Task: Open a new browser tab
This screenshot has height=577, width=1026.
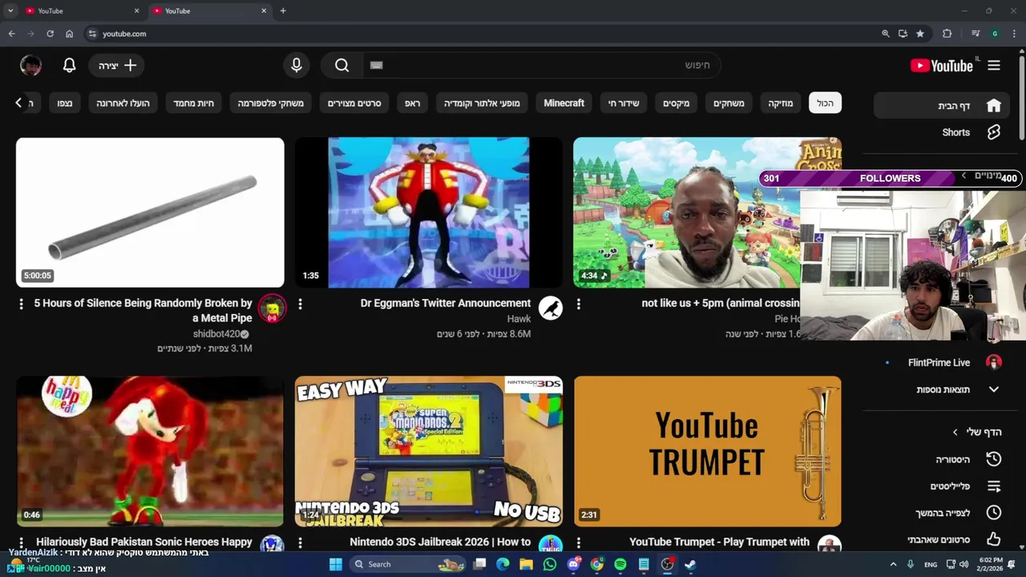Action: [x=283, y=10]
